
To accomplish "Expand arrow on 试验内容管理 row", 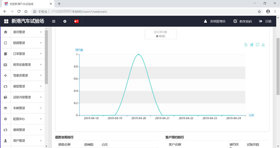I will click(x=41, y=97).
